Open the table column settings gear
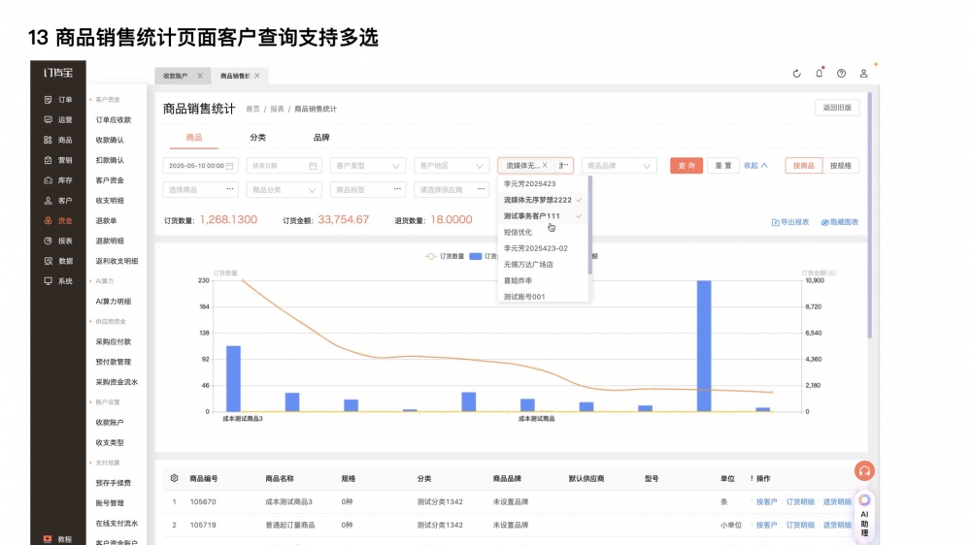Screen dimensions: 971x545 tap(174, 478)
